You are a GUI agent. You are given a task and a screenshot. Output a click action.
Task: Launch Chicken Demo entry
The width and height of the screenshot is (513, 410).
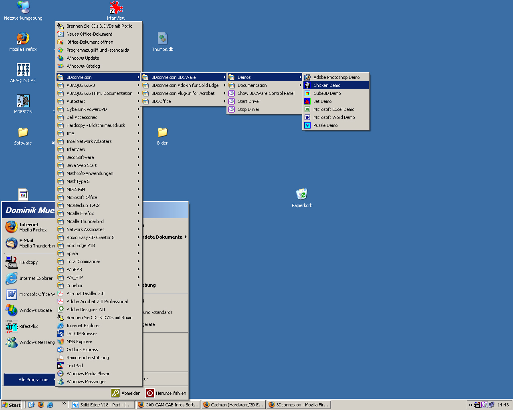(336, 85)
